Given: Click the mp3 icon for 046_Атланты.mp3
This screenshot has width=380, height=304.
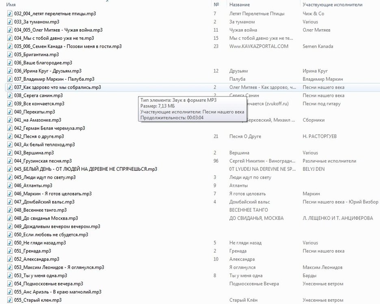Looking at the screenshot, I should pyautogui.click(x=10, y=186).
